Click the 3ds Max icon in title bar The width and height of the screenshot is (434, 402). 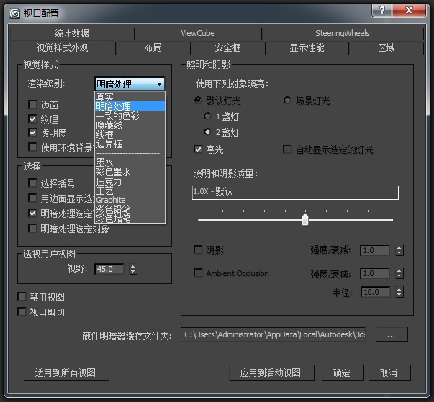point(14,13)
